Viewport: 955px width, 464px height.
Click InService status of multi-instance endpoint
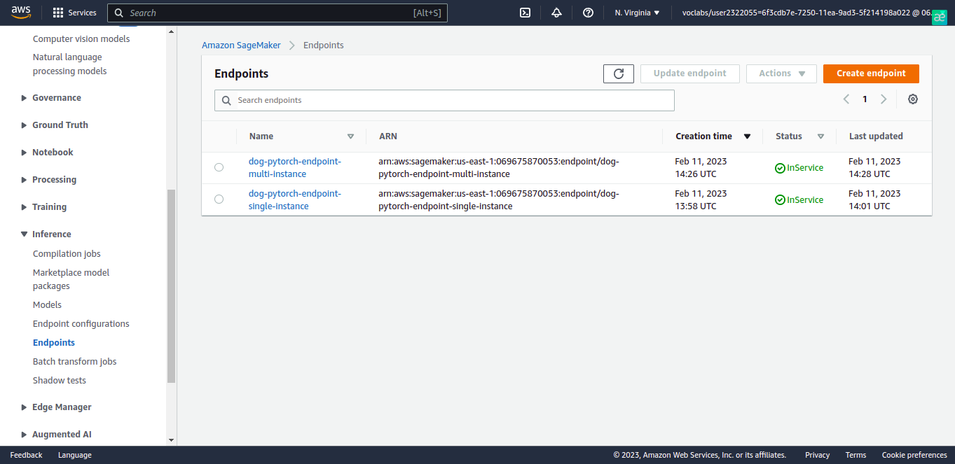(799, 168)
